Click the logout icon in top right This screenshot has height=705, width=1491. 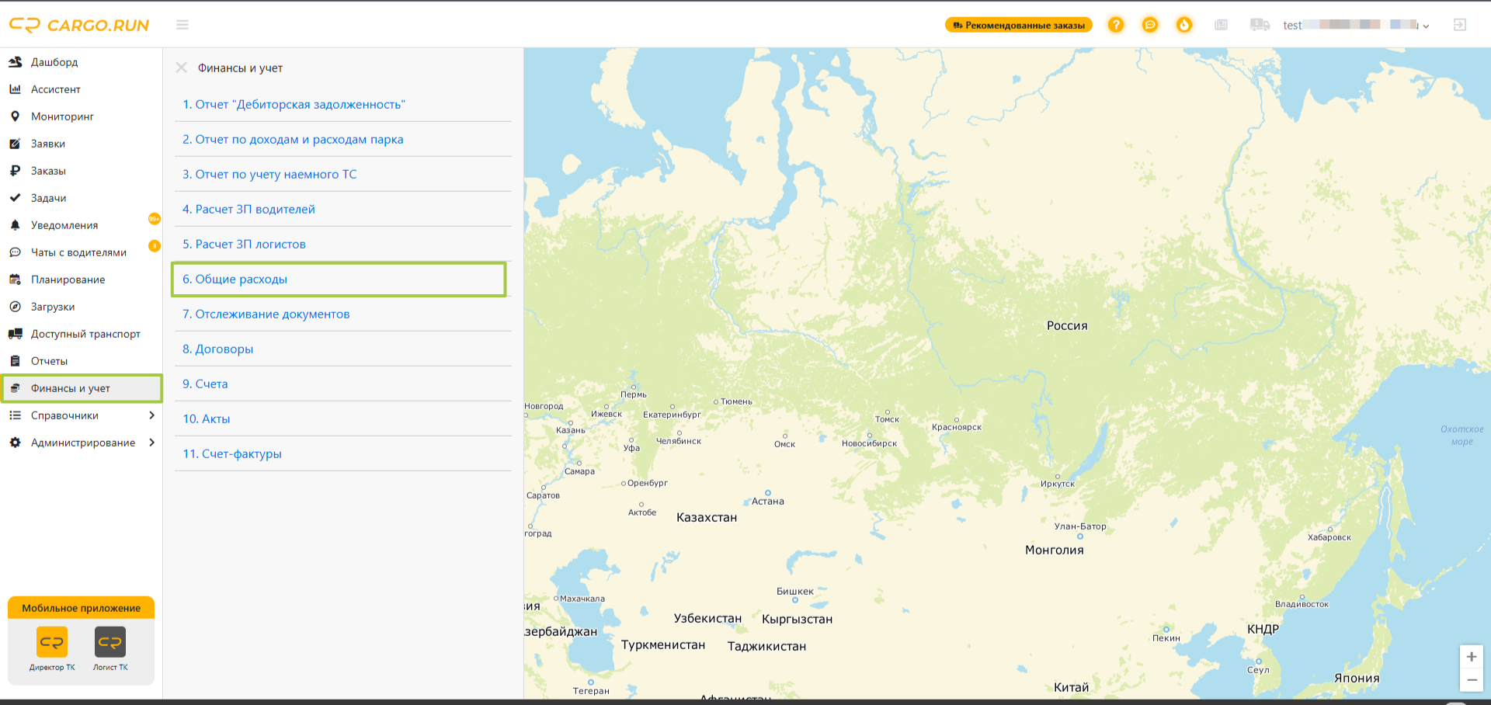pos(1459,25)
